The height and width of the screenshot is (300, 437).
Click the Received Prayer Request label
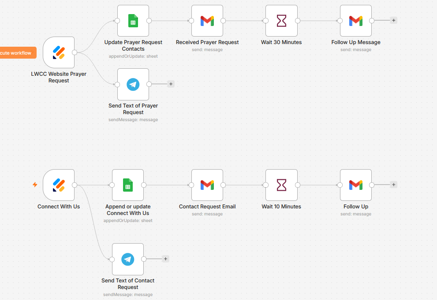tap(207, 42)
